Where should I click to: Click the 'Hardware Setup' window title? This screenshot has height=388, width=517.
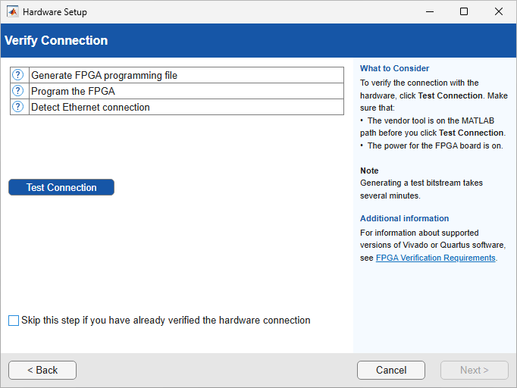click(55, 12)
